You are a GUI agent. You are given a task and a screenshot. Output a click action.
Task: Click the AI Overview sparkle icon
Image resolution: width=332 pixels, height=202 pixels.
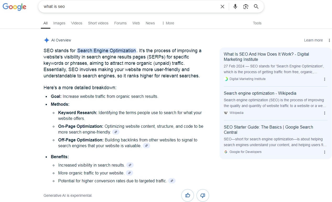pyautogui.click(x=46, y=40)
